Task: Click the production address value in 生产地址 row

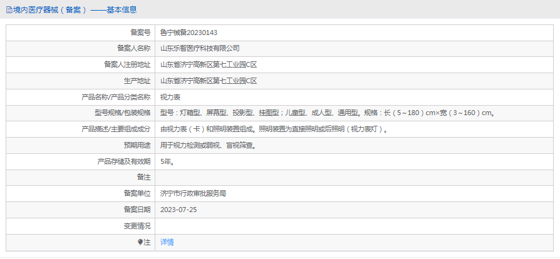Action: [x=209, y=81]
